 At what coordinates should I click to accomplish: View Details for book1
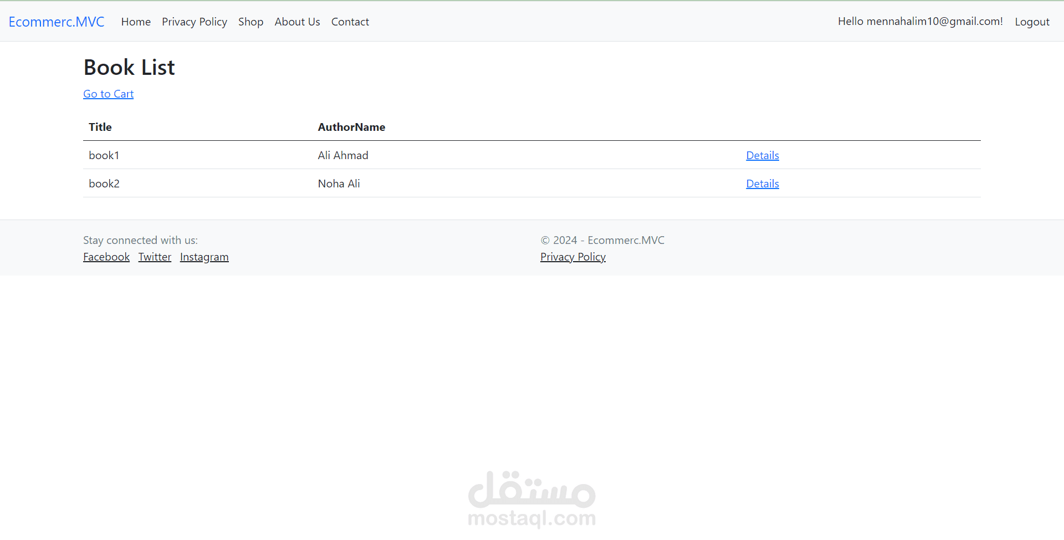tap(763, 155)
